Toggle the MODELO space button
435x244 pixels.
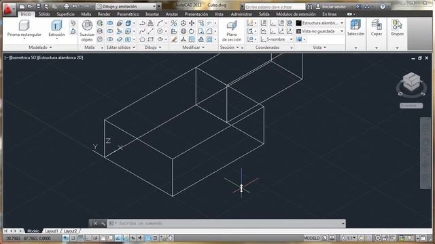(x=312, y=238)
